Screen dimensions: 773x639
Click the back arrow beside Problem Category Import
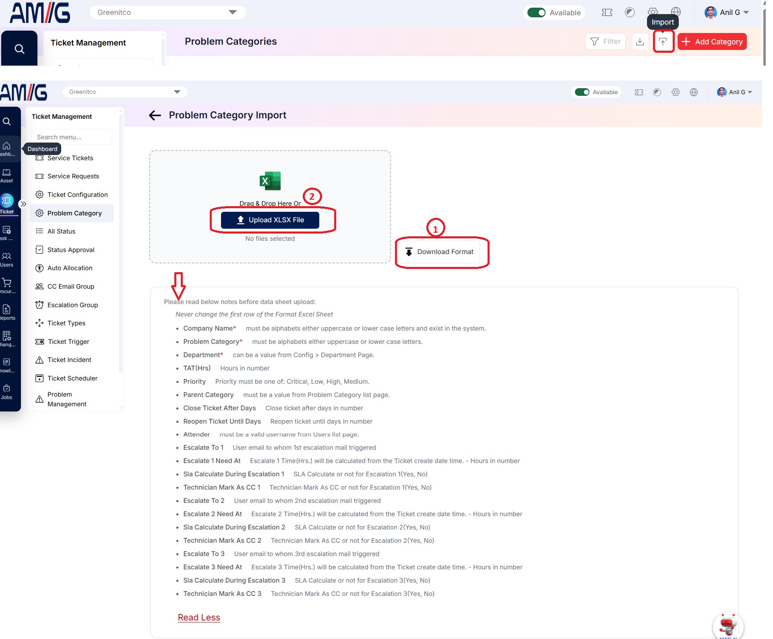pyautogui.click(x=155, y=116)
